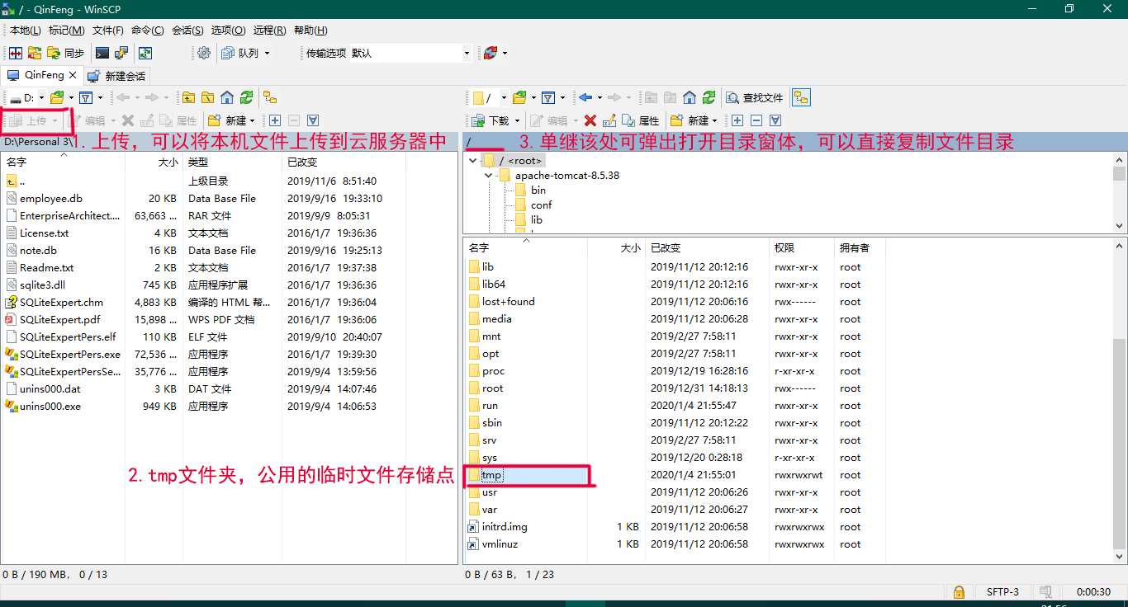The width and height of the screenshot is (1128, 607).
Task: Click the remote rename icon
Action: pyautogui.click(x=609, y=120)
